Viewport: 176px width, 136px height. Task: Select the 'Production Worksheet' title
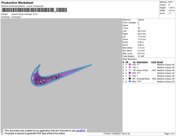pos(17,3)
